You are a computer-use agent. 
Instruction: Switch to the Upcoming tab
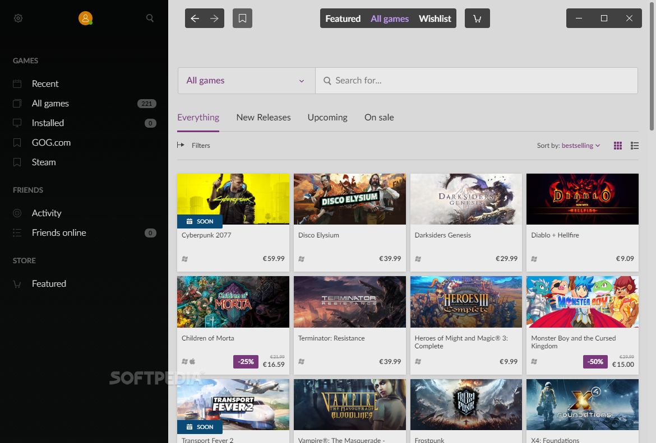pos(327,118)
